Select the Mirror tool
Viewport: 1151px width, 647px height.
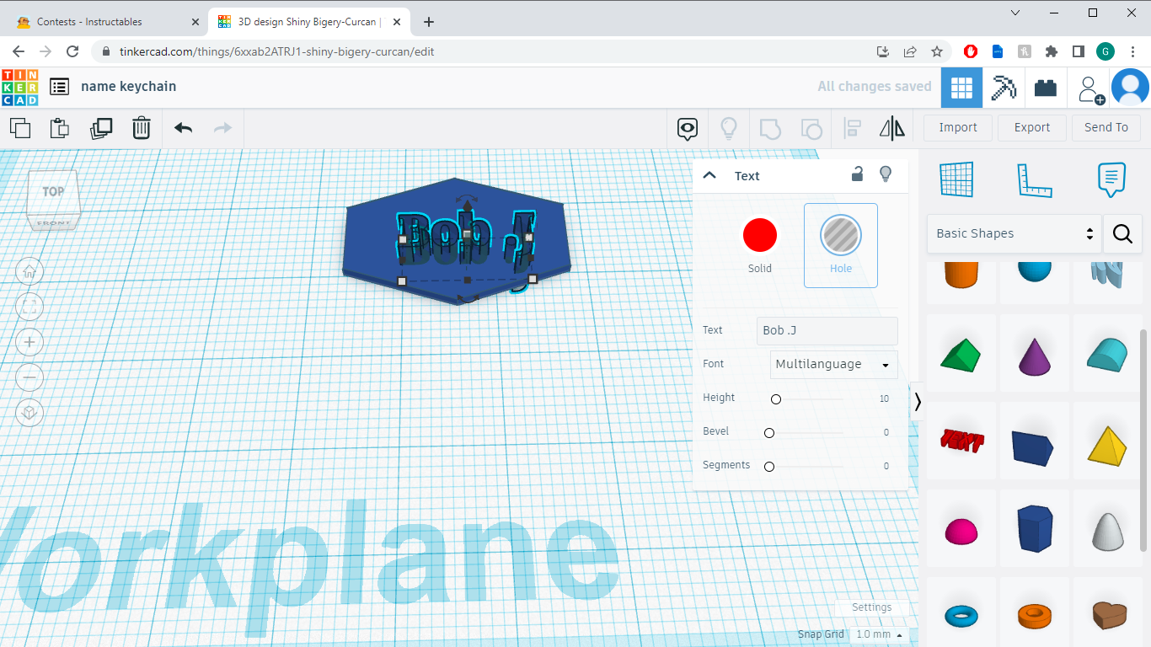tap(891, 127)
